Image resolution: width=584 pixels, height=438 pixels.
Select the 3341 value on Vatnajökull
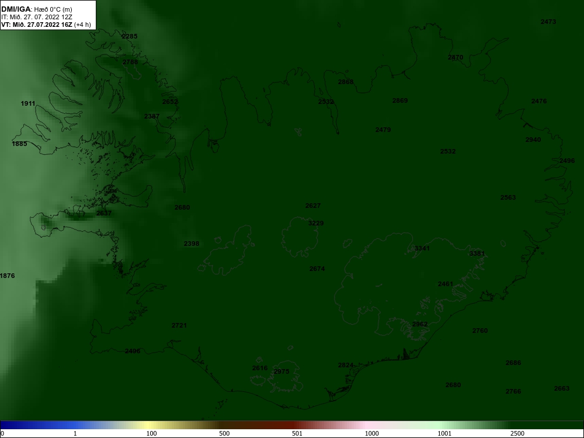click(422, 248)
